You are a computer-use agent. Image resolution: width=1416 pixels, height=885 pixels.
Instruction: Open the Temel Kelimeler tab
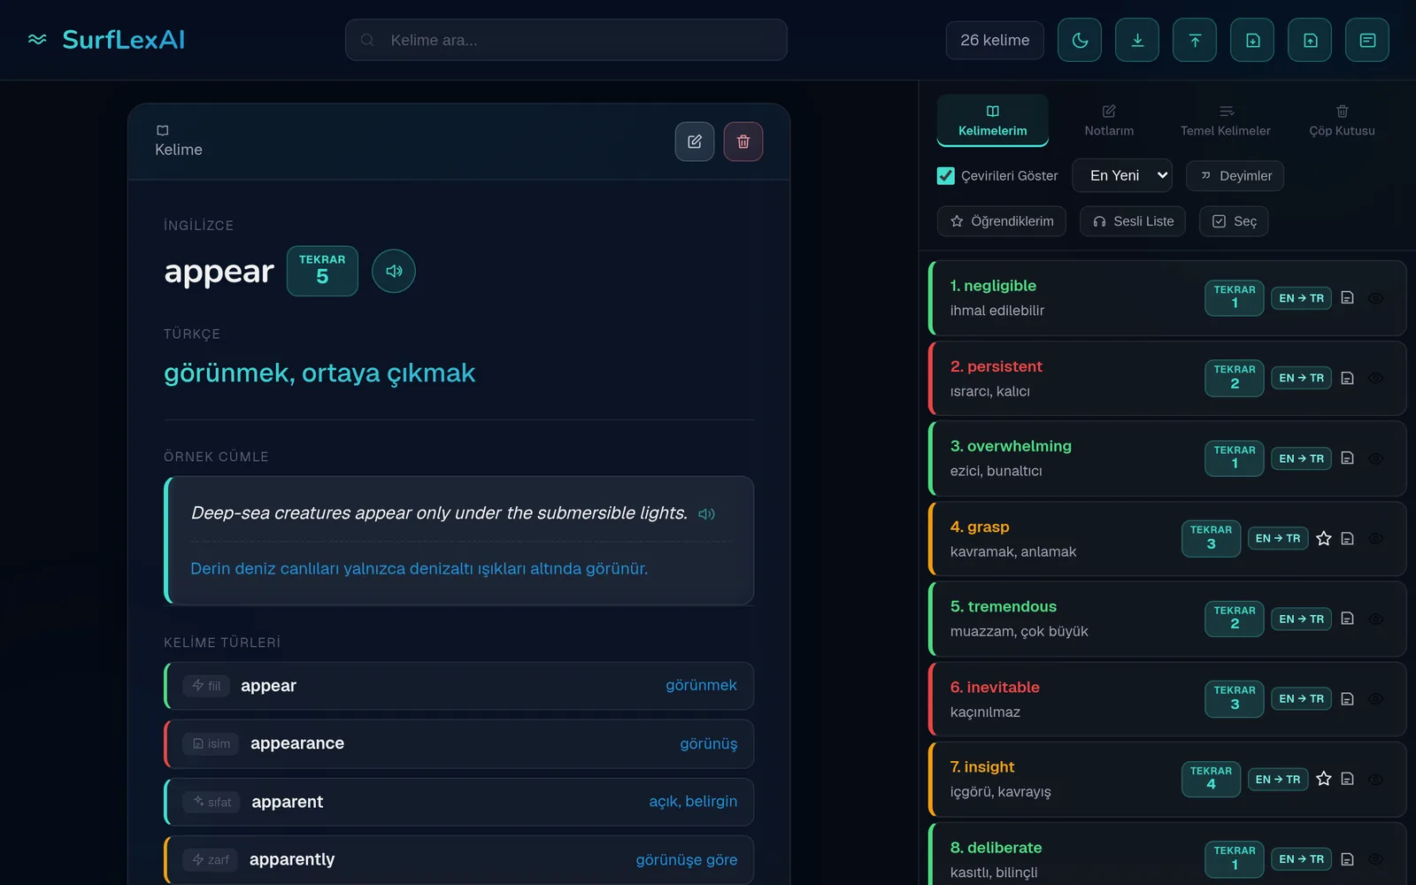pos(1226,120)
